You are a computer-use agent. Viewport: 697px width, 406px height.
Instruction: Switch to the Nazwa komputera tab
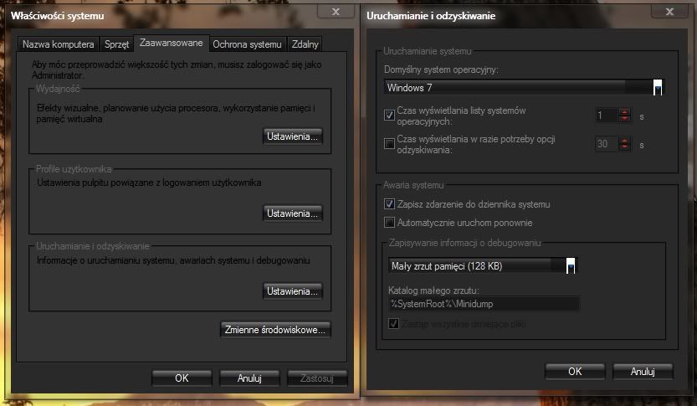click(59, 44)
